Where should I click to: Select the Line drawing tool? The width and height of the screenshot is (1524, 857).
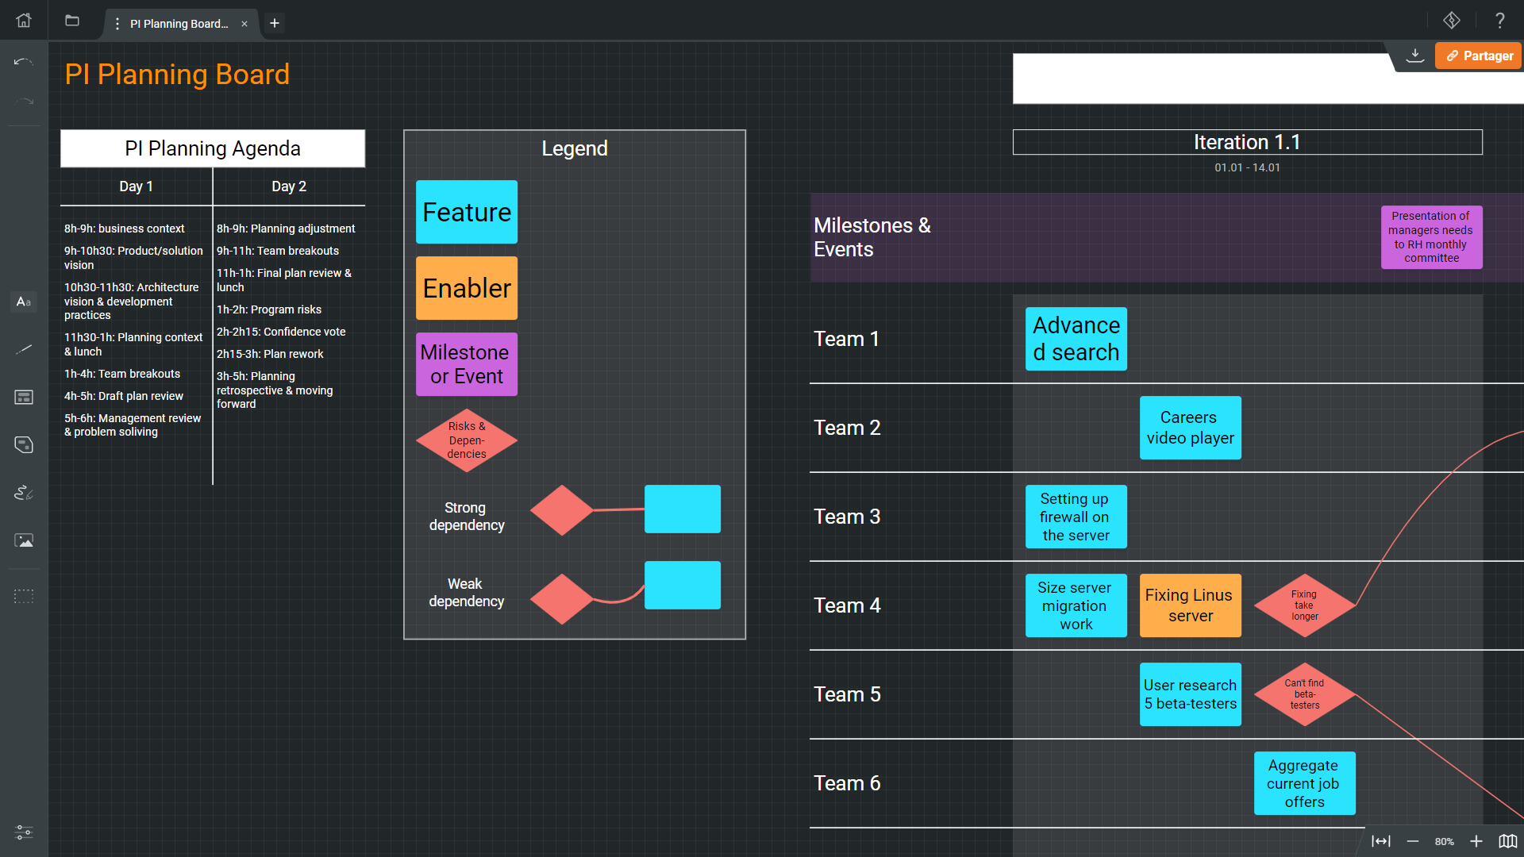point(24,349)
